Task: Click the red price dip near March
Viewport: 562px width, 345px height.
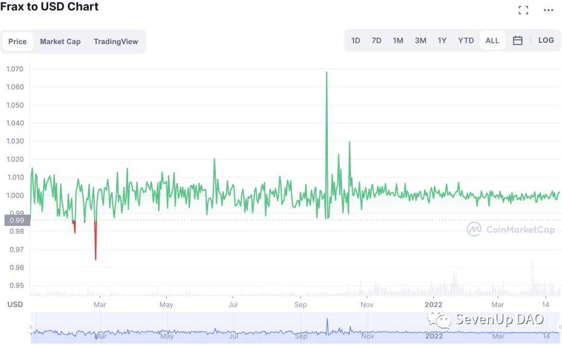Action: click(x=95, y=257)
